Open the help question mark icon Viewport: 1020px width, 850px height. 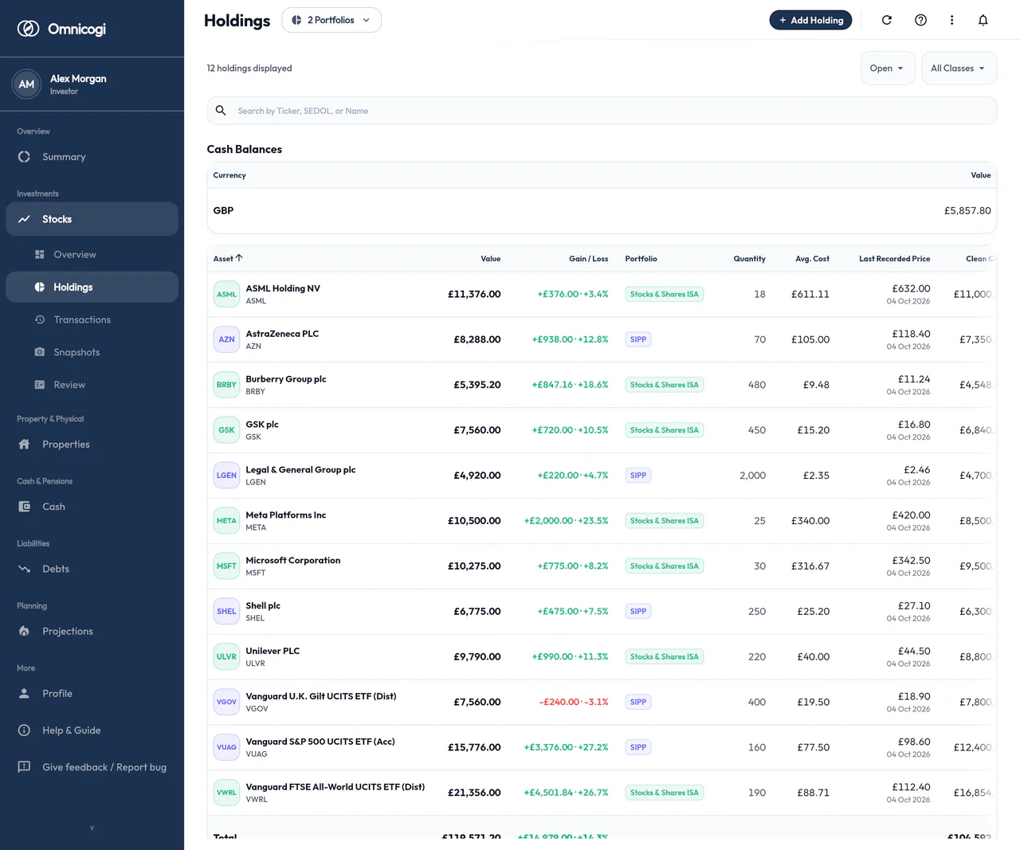pos(920,20)
